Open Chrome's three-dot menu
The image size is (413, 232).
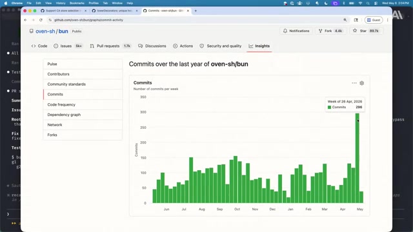(387, 20)
